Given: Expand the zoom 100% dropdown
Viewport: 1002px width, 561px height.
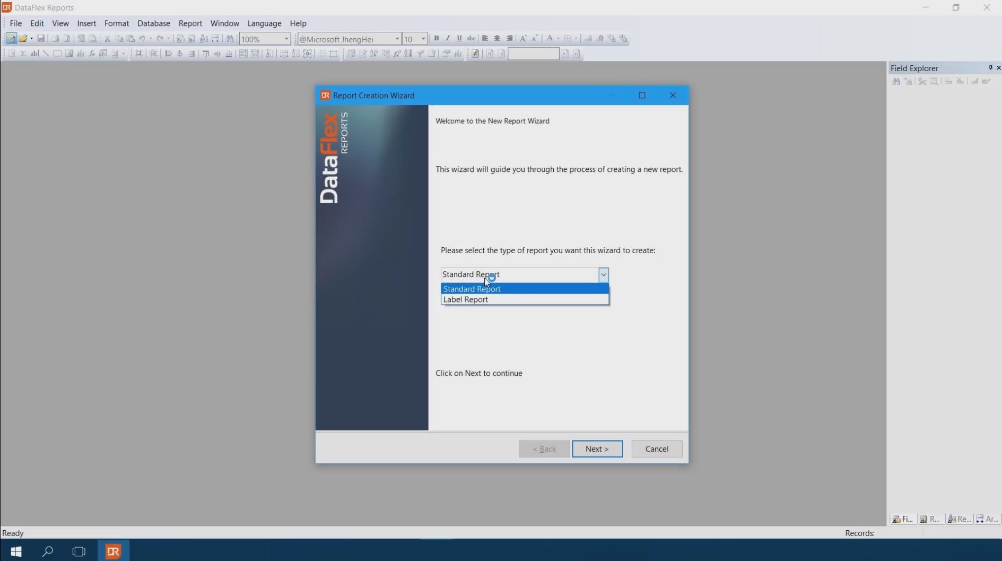Looking at the screenshot, I should pyautogui.click(x=286, y=39).
